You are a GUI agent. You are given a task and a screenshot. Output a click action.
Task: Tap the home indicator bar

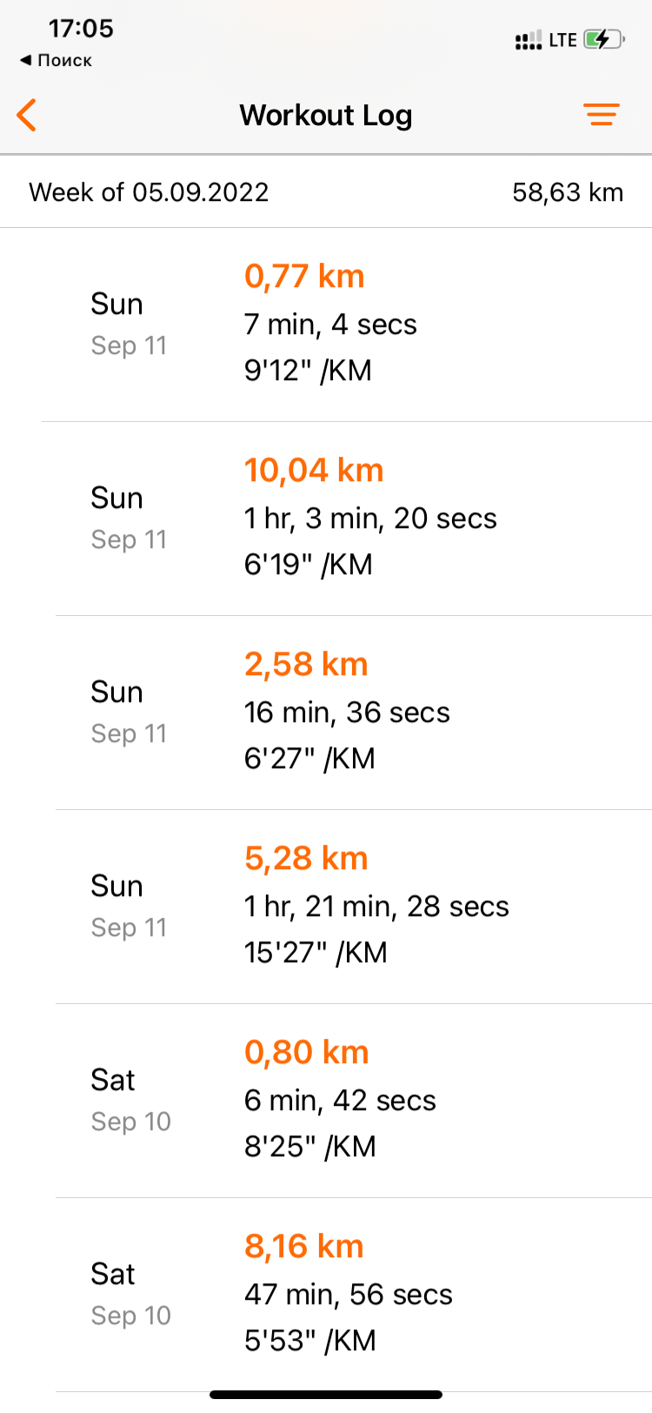pyautogui.click(x=326, y=1395)
